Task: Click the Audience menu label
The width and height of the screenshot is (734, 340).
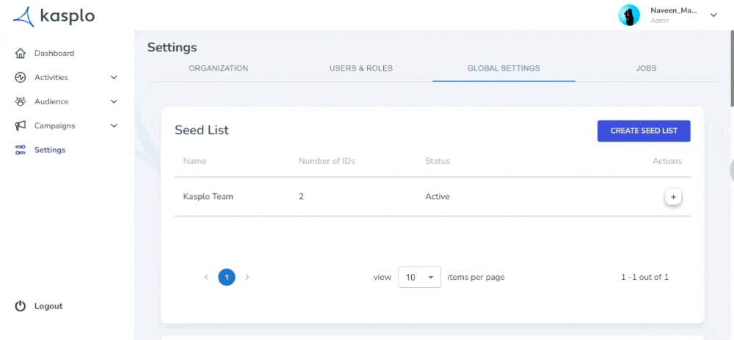Action: coord(51,101)
